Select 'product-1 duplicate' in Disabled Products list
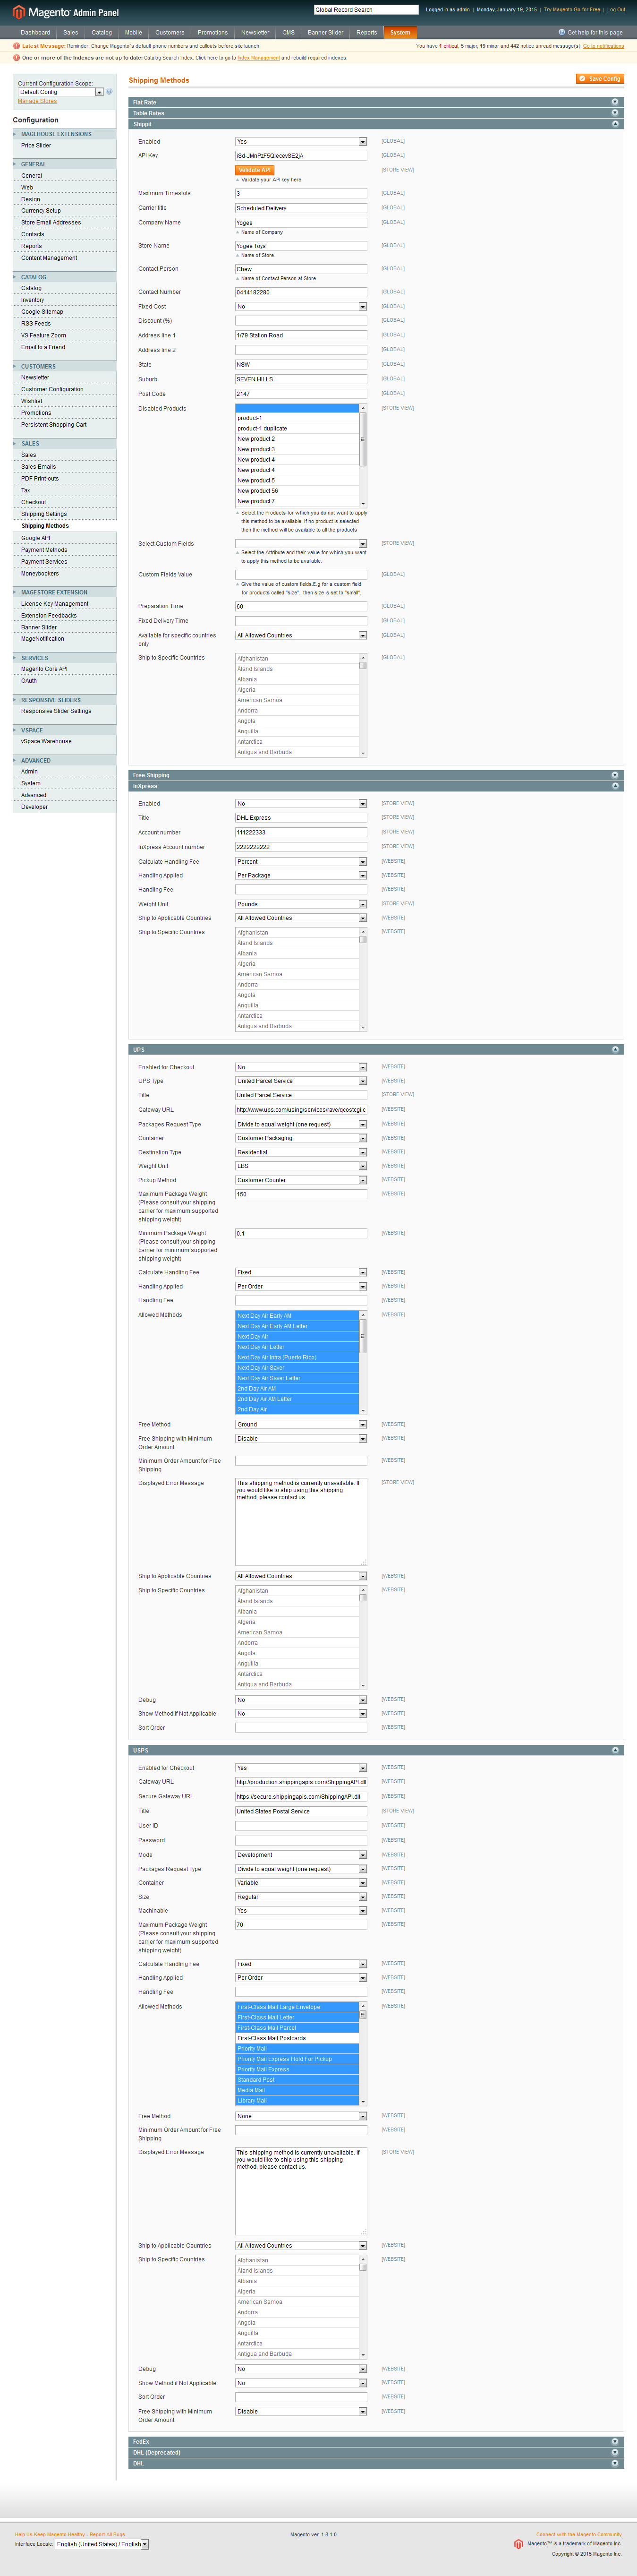This screenshot has height=2576, width=637. click(297, 429)
